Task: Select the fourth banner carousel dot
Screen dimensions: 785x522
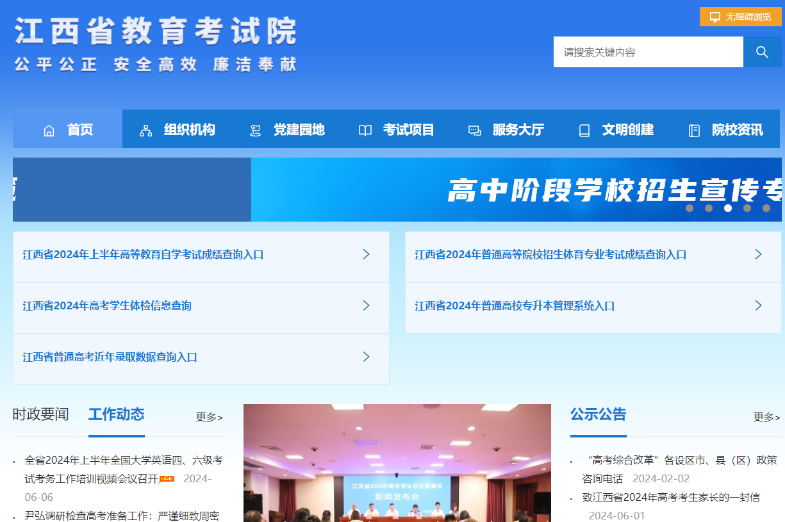Action: pos(747,208)
